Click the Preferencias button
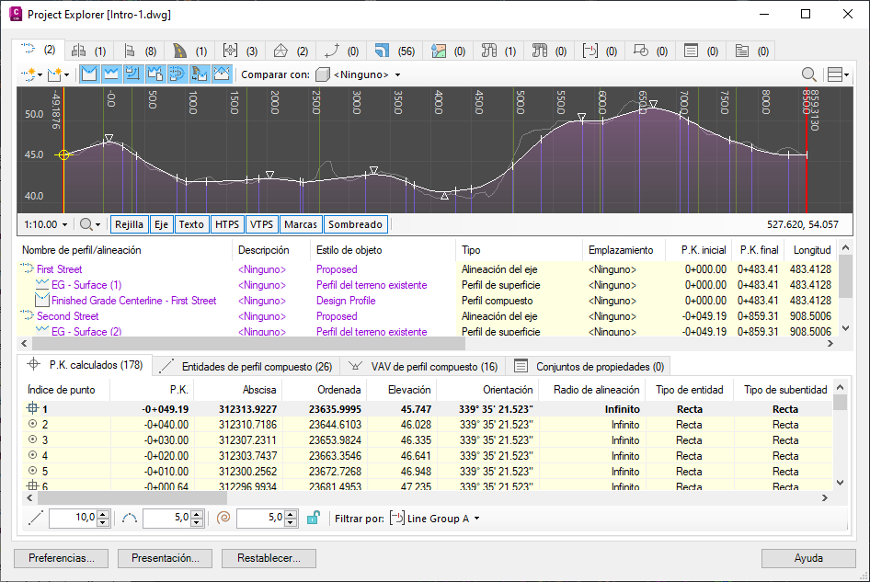Screen dimensions: 870x582 62,558
